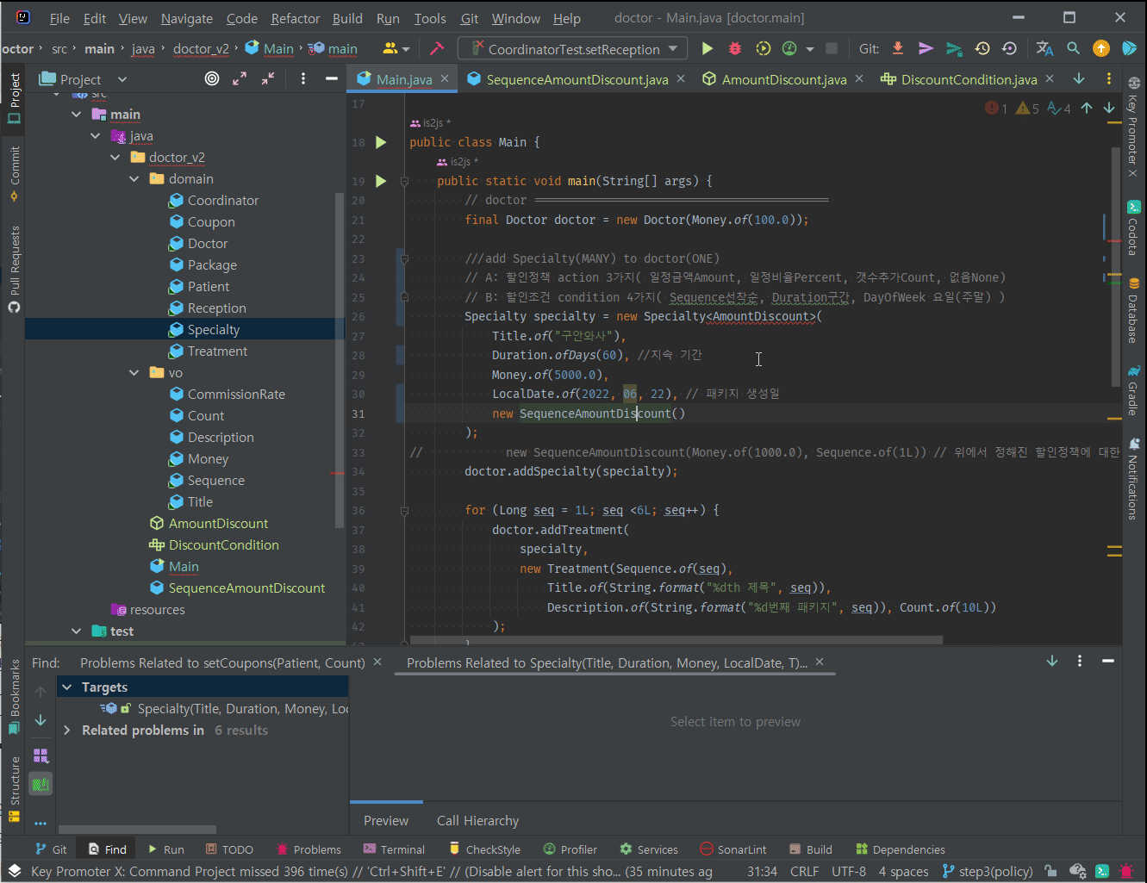
Task: Switch to the SequenceAmountDiscount.java tab
Action: click(x=576, y=79)
